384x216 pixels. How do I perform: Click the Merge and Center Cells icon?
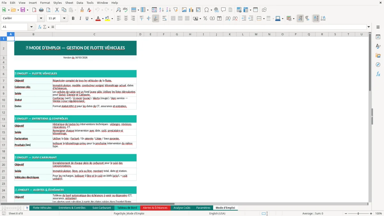pos(173,19)
